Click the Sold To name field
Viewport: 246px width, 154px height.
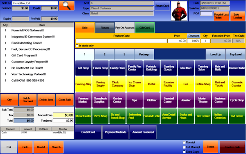pos(35,3)
